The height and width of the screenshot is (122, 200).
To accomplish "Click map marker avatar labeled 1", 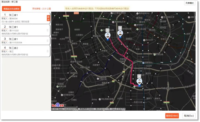I will coord(107,35).
